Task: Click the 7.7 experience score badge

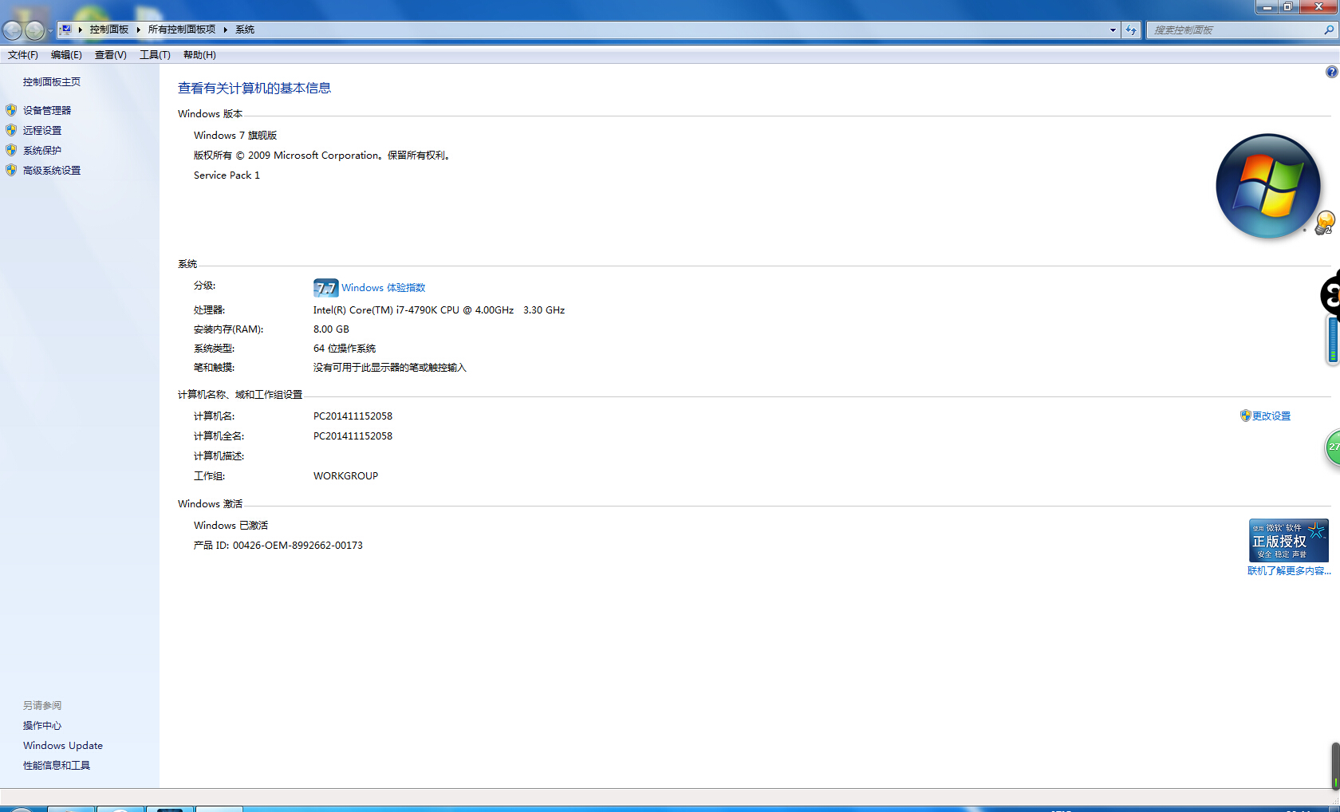Action: (x=325, y=288)
